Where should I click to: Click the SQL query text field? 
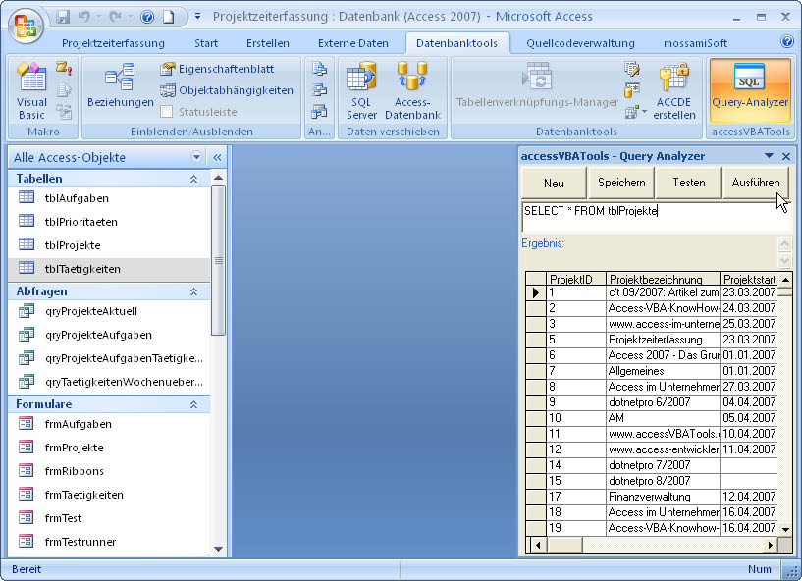[648, 217]
